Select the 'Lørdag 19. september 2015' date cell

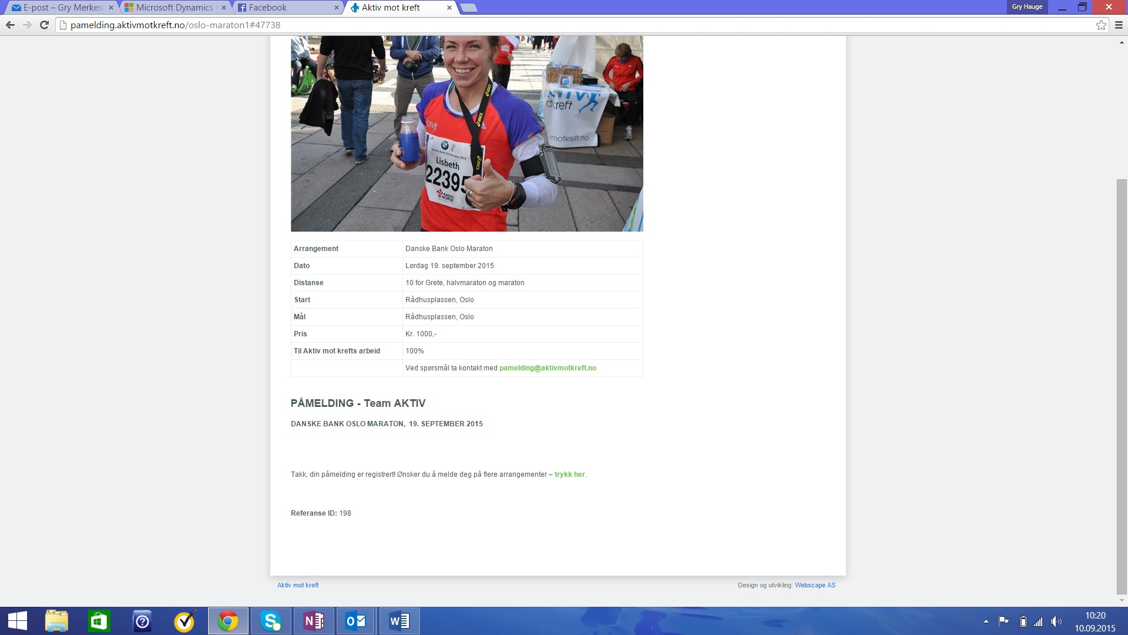pyautogui.click(x=523, y=266)
